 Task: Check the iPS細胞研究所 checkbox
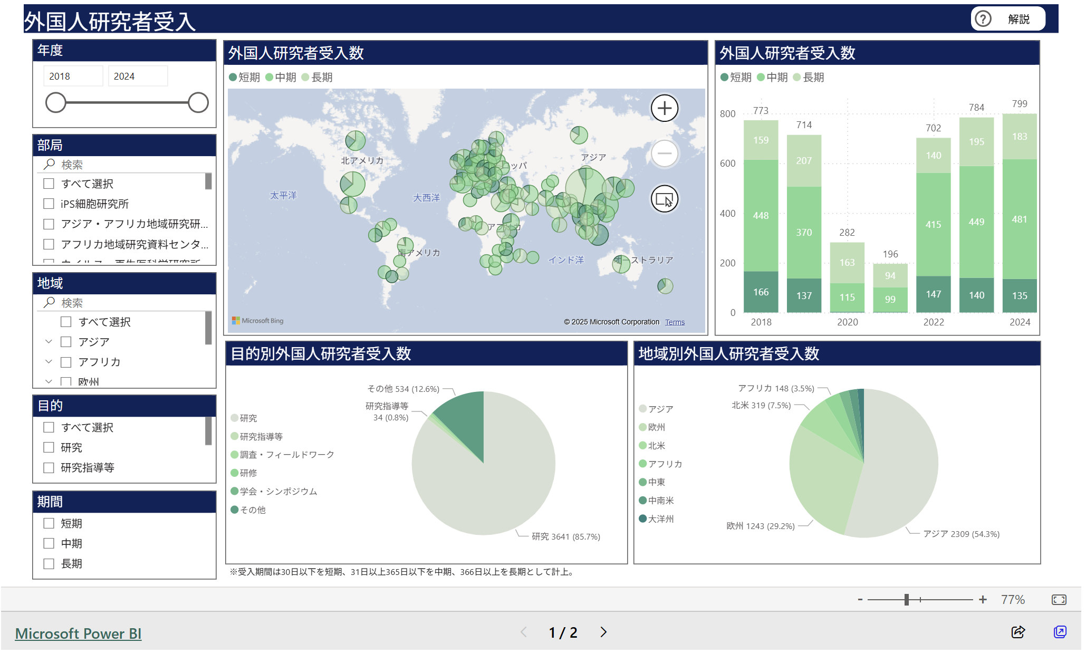tap(49, 204)
